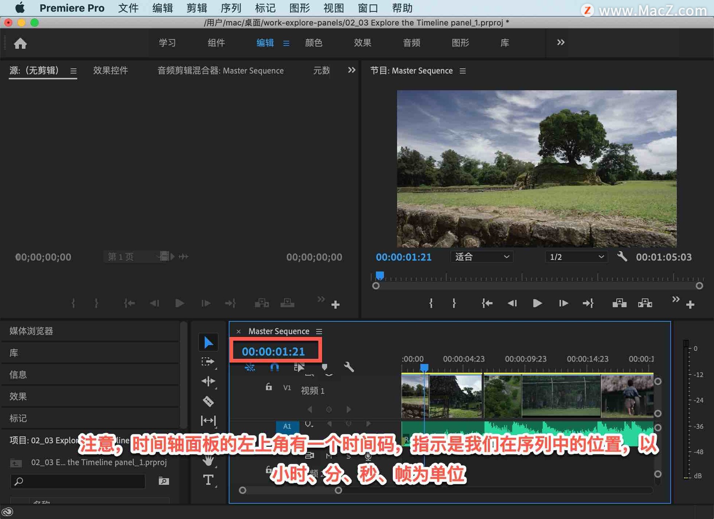
Task: Select the Track Select Forward tool
Action: tap(208, 361)
